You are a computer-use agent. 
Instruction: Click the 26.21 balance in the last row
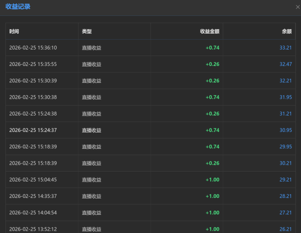coord(285,229)
